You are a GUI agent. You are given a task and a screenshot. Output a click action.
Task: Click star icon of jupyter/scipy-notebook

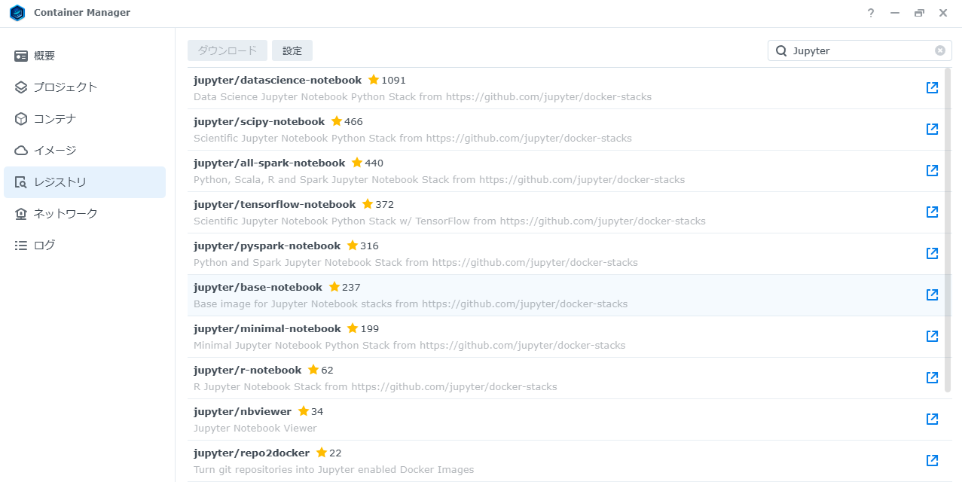coord(337,121)
